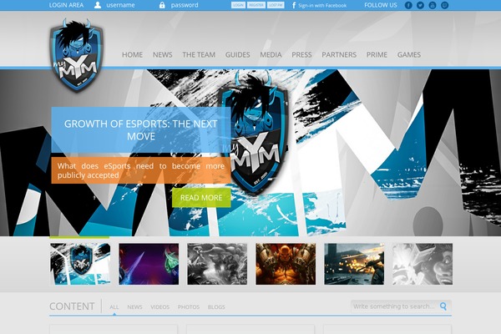Click the user silhouette icon beside username
This screenshot has width=501, height=334.
coord(98,5)
